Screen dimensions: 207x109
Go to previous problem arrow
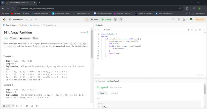click(27, 20)
